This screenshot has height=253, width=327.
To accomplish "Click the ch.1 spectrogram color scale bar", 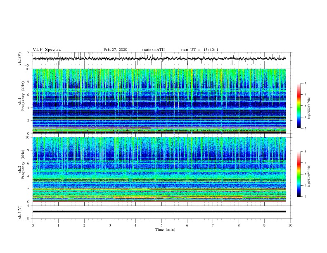I will pyautogui.click(x=299, y=106).
